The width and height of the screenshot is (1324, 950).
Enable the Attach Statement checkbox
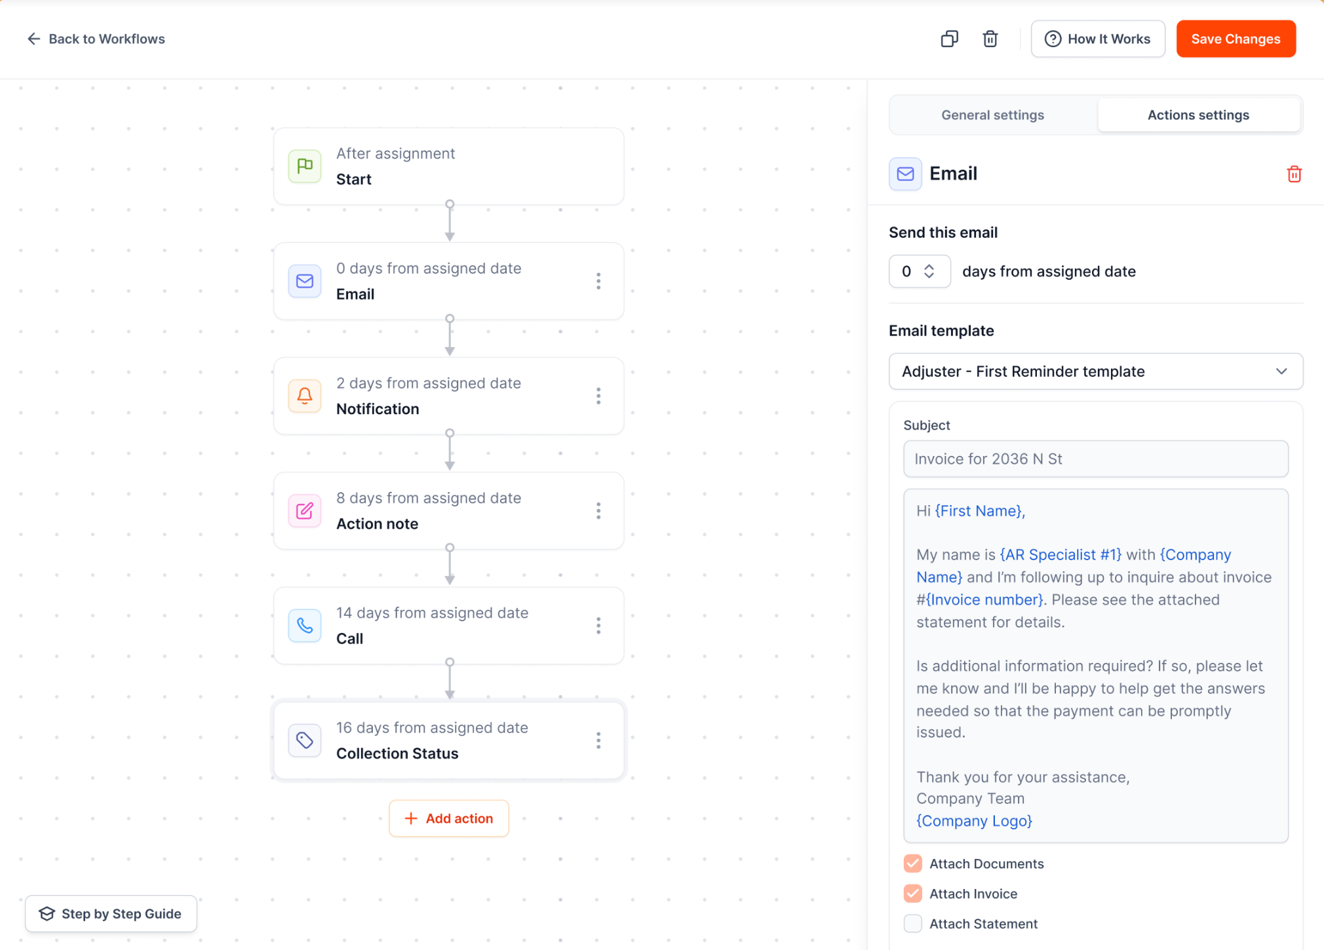[x=912, y=924]
